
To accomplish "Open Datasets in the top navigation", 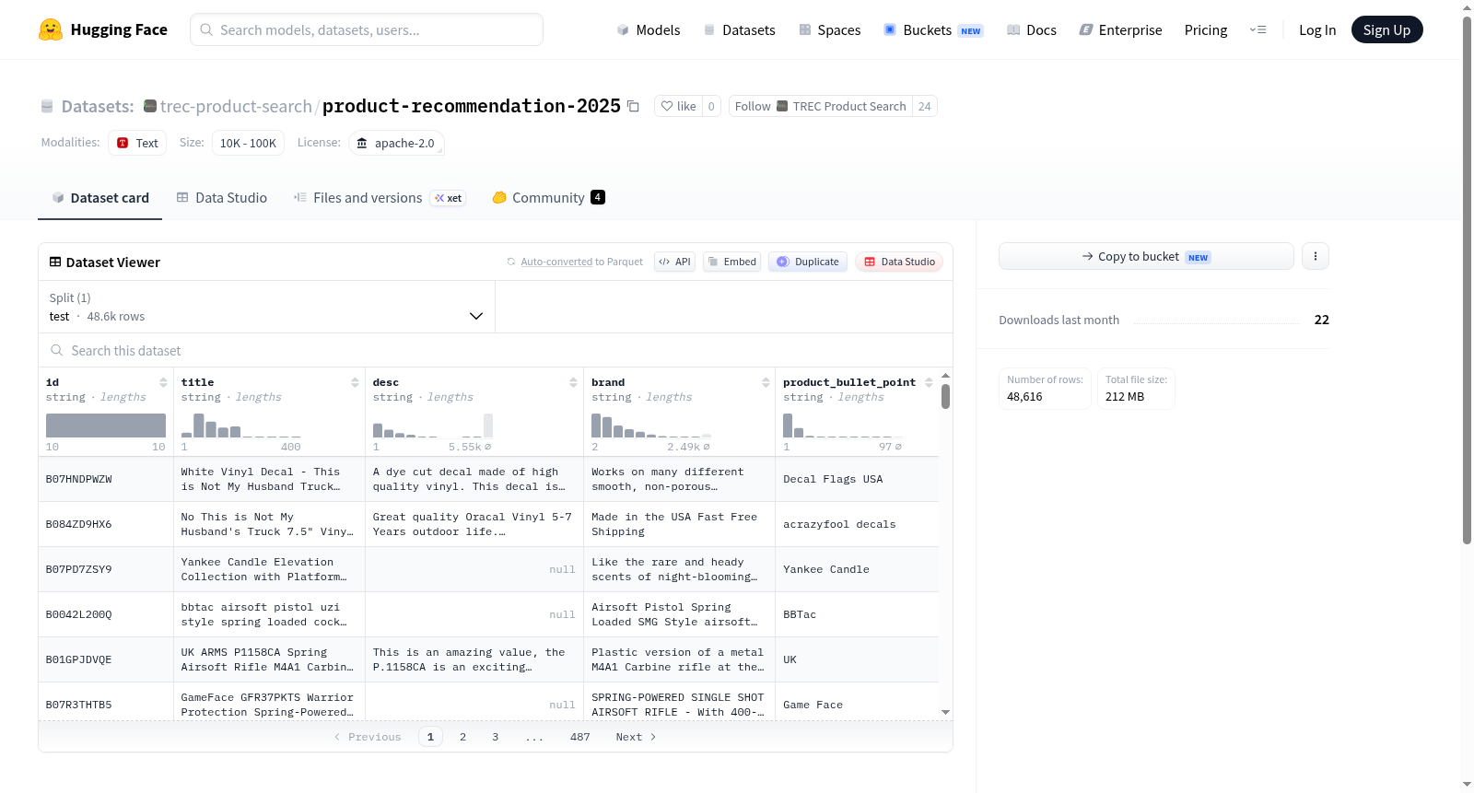I will (x=739, y=29).
